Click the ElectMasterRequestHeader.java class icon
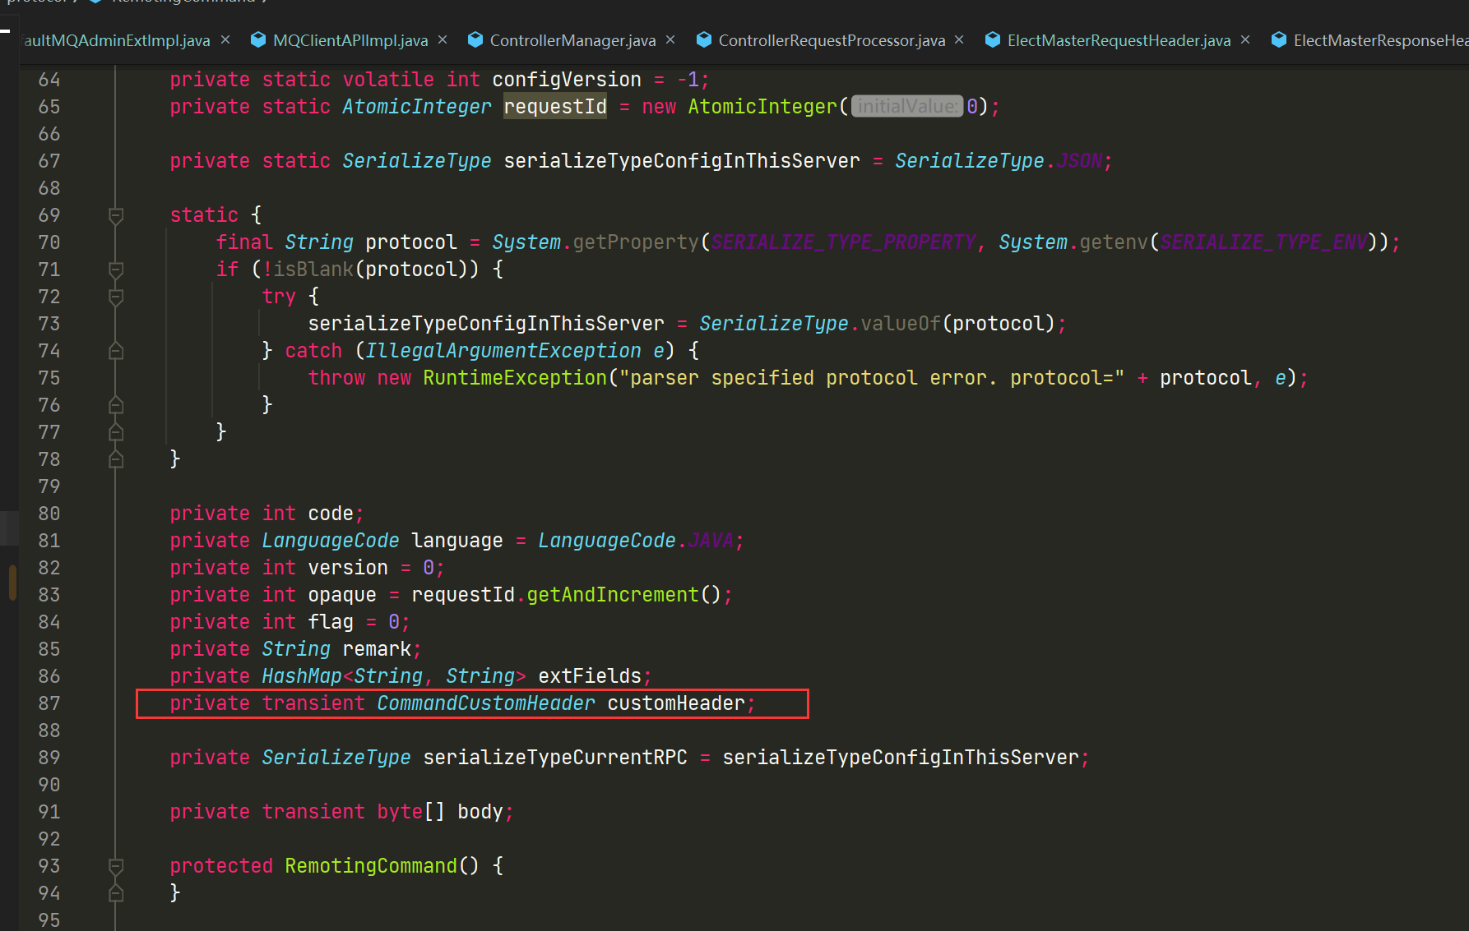Screen dimensions: 1469x931 [x=992, y=39]
